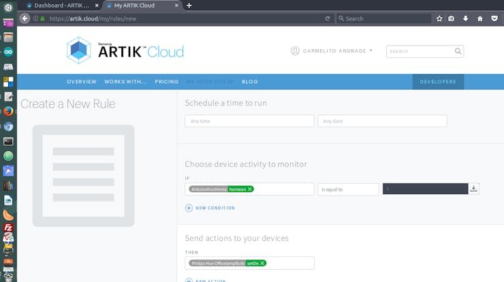The image size is (504, 282).
Task: Open the Overview menu item
Action: 82,82
